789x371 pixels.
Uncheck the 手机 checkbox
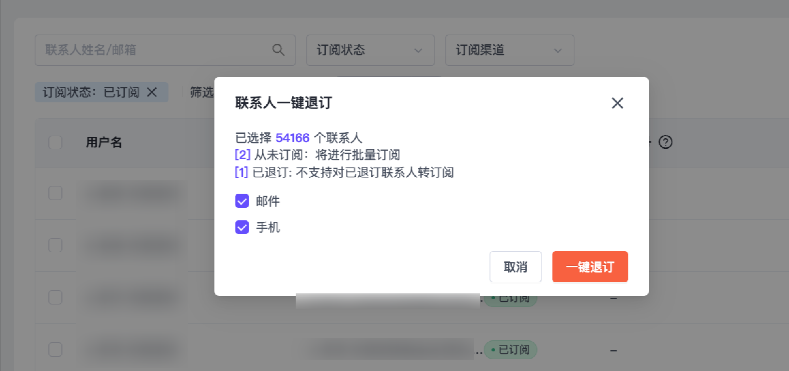[242, 227]
